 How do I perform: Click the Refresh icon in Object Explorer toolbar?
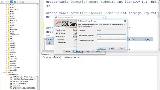point(23,2)
